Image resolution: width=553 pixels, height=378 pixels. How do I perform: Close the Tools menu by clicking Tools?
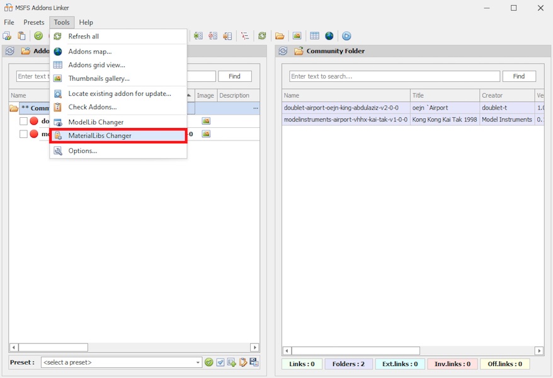[x=62, y=22]
